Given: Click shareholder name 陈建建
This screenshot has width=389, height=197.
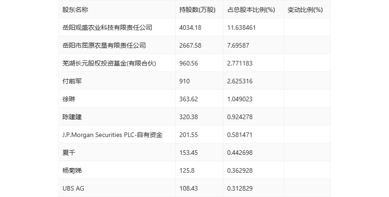Looking at the screenshot, I should point(72,117).
